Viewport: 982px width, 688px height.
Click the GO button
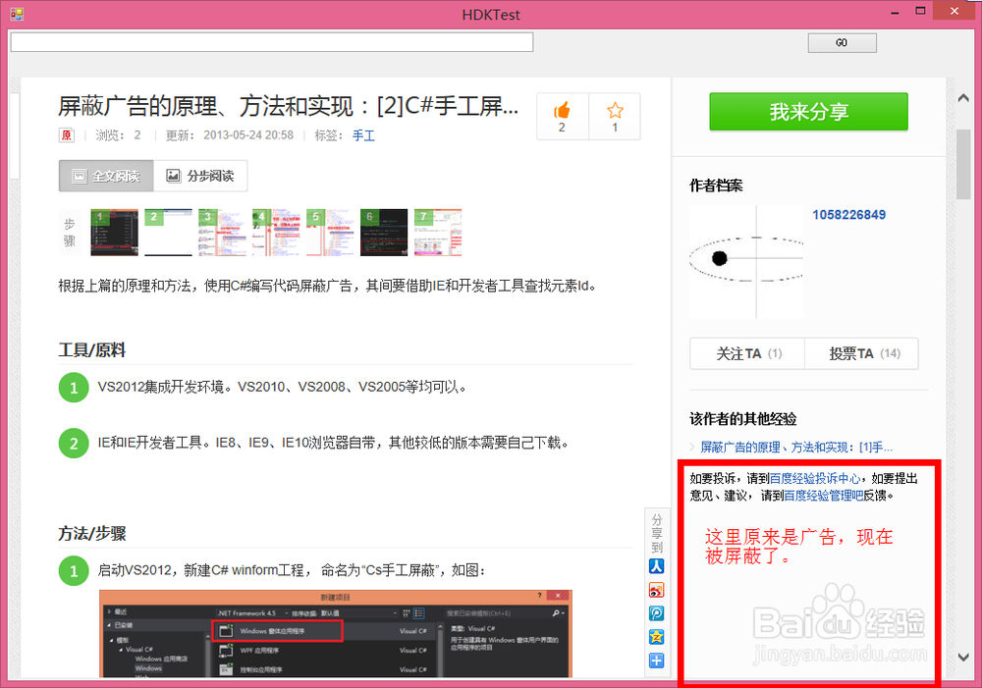click(842, 42)
